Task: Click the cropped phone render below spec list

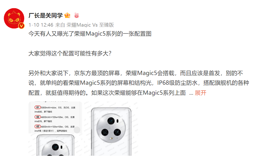Action: pyautogui.click(x=55, y=145)
